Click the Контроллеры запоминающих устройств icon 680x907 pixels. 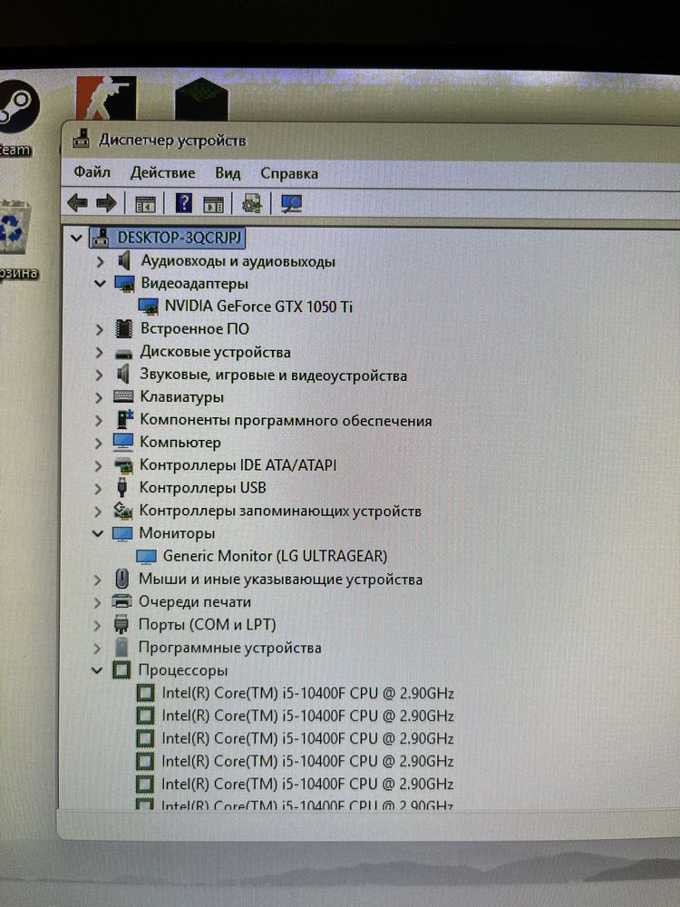tap(122, 510)
